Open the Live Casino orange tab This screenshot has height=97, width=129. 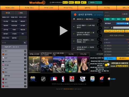pyautogui.click(x=68, y=8)
